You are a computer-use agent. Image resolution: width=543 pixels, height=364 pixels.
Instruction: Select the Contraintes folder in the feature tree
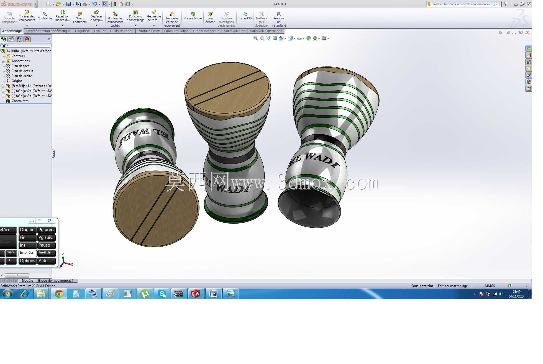(x=20, y=101)
